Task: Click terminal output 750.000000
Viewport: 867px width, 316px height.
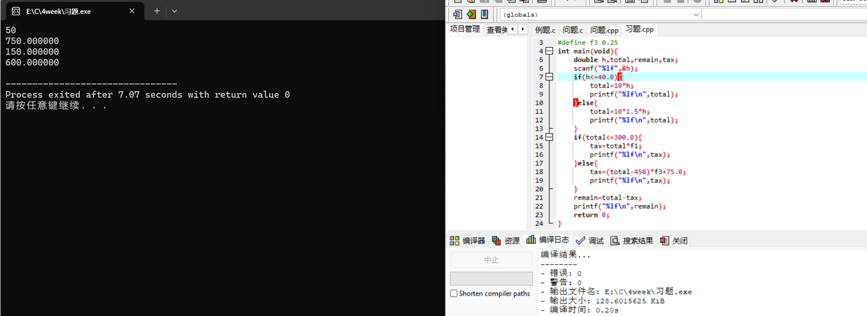Action: click(32, 41)
